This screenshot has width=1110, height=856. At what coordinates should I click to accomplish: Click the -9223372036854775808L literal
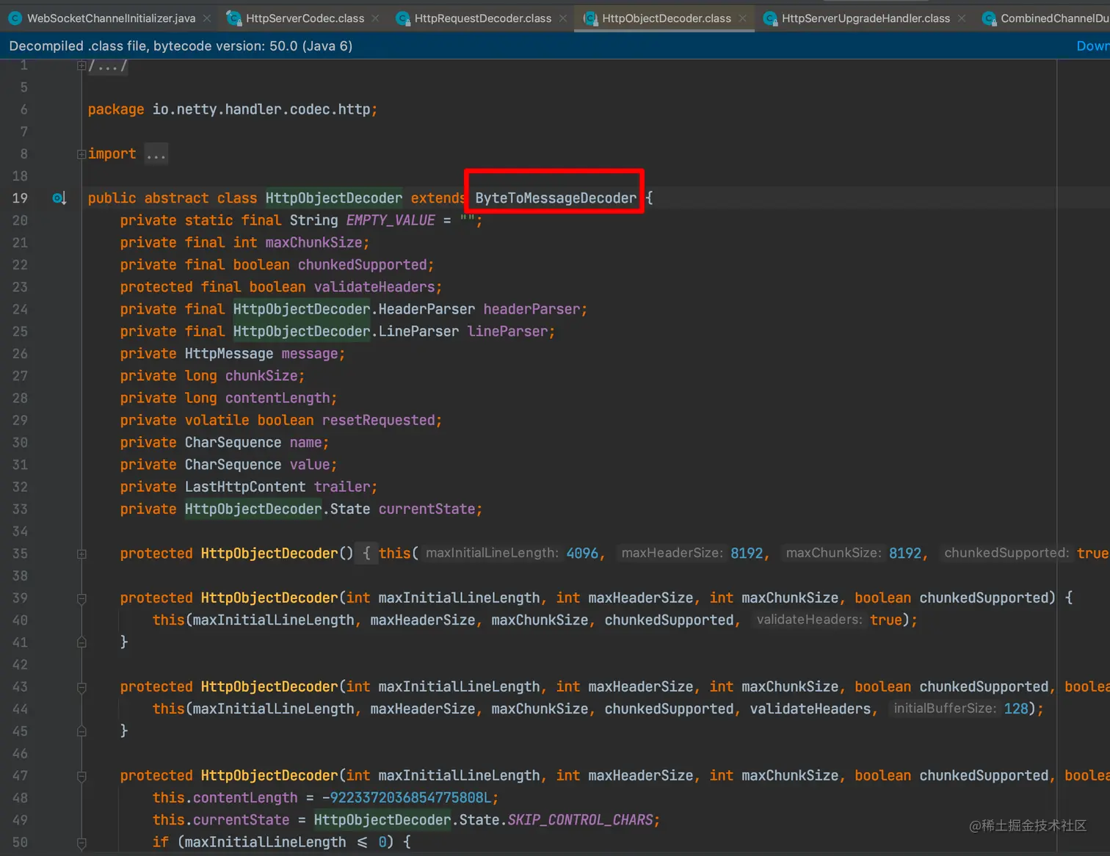point(407,798)
